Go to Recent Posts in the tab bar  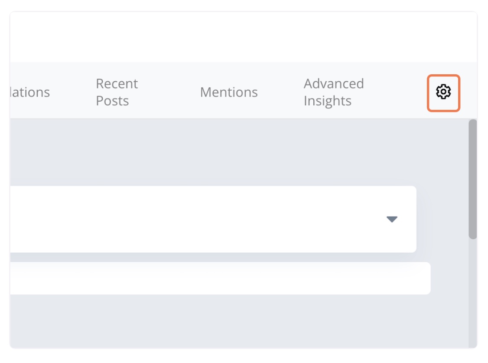pos(117,92)
